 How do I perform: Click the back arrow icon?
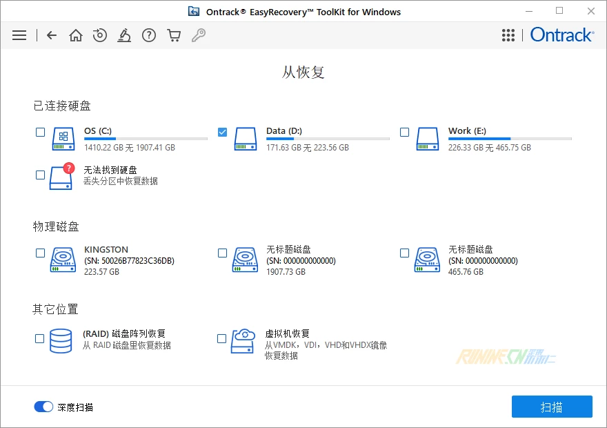click(x=52, y=35)
